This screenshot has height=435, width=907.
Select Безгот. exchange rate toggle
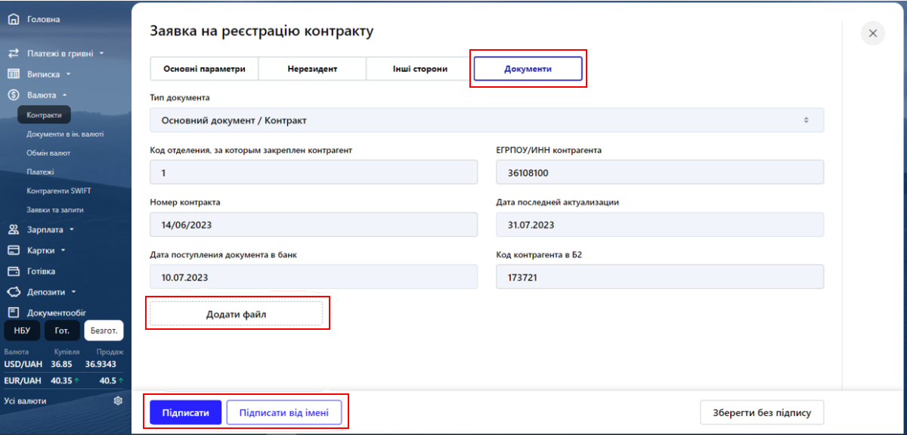pos(104,331)
